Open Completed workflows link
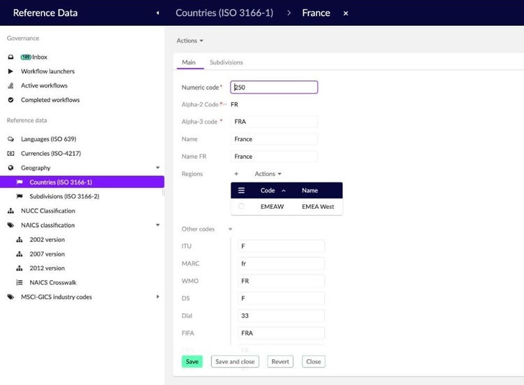The image size is (524, 385). tap(50, 100)
